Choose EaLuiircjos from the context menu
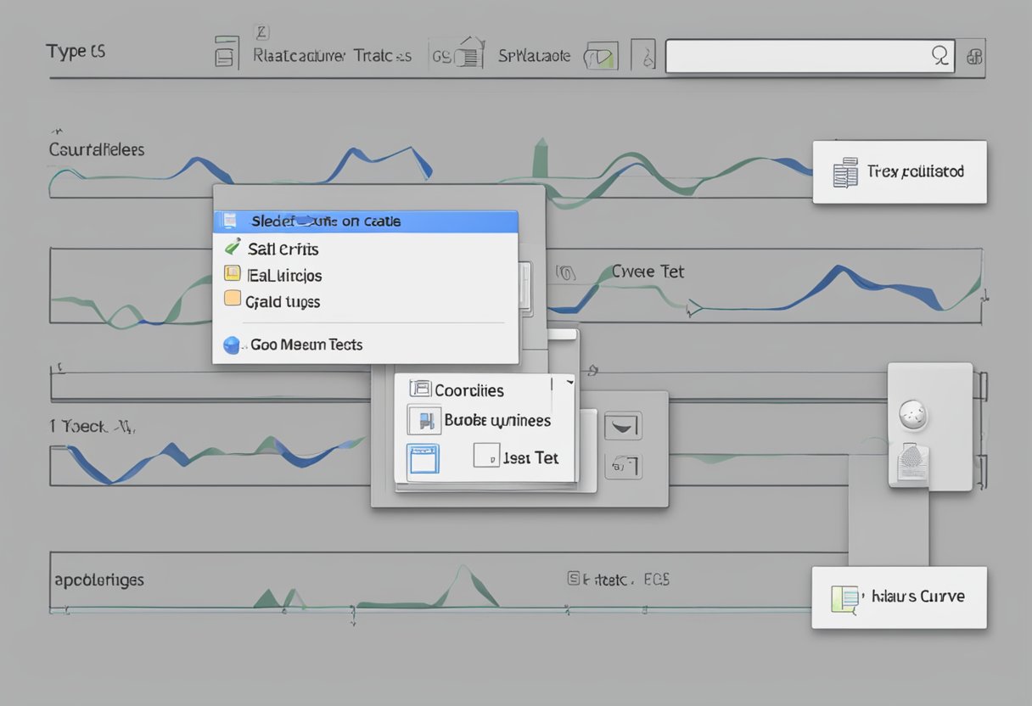Image resolution: width=1032 pixels, height=706 pixels. pos(284,275)
